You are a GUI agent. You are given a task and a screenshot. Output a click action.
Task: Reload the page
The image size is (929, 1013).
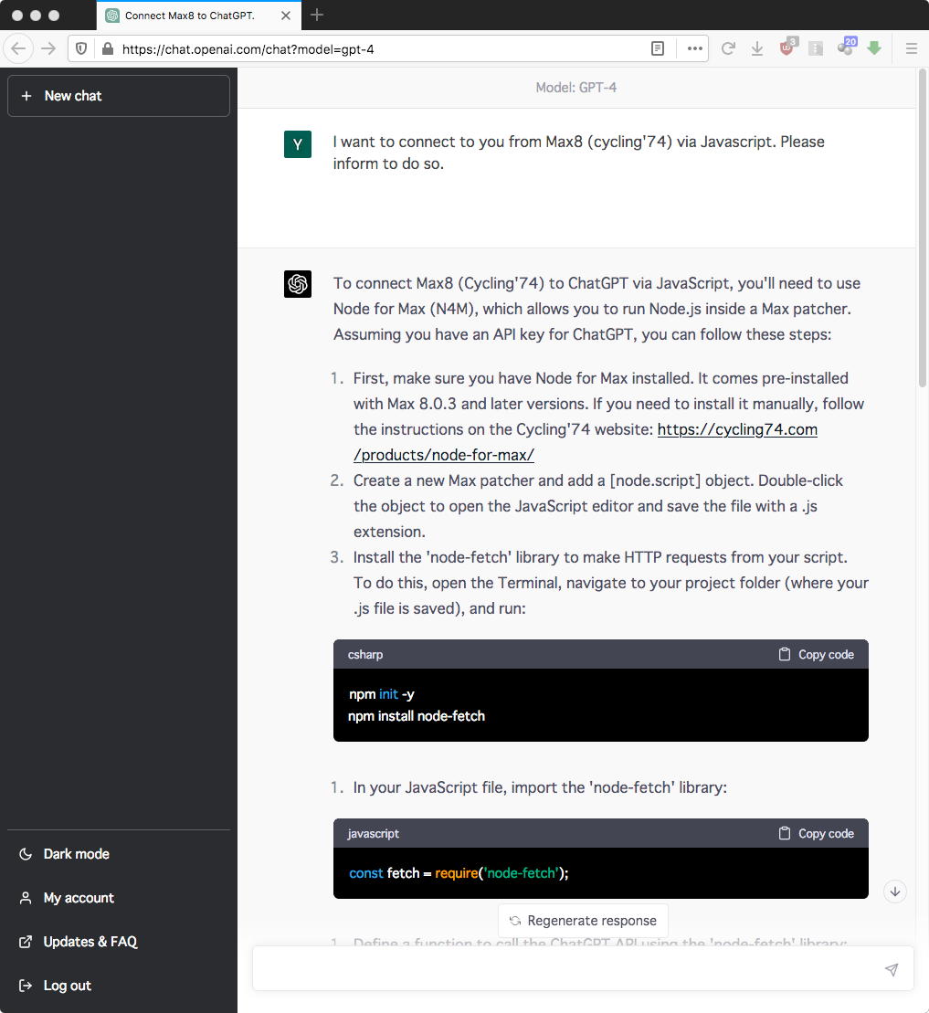pos(728,48)
